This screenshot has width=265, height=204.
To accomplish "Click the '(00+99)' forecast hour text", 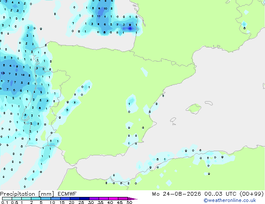I will click(252, 194).
